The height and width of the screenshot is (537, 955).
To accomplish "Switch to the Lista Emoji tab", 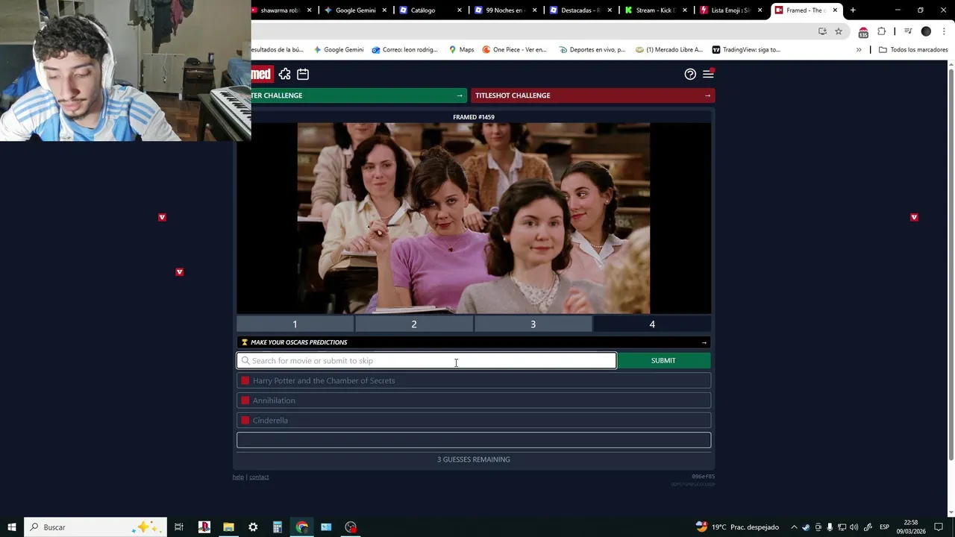I will tap(730, 10).
